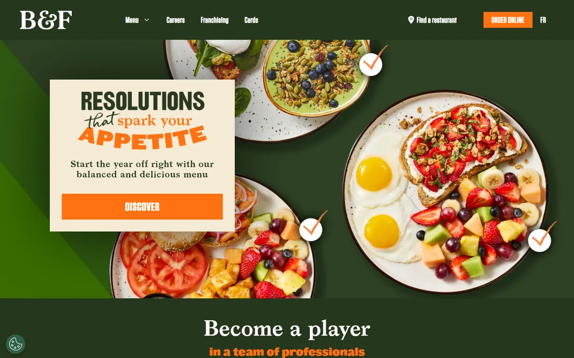Go to Careers page
The image size is (574, 358).
(176, 20)
